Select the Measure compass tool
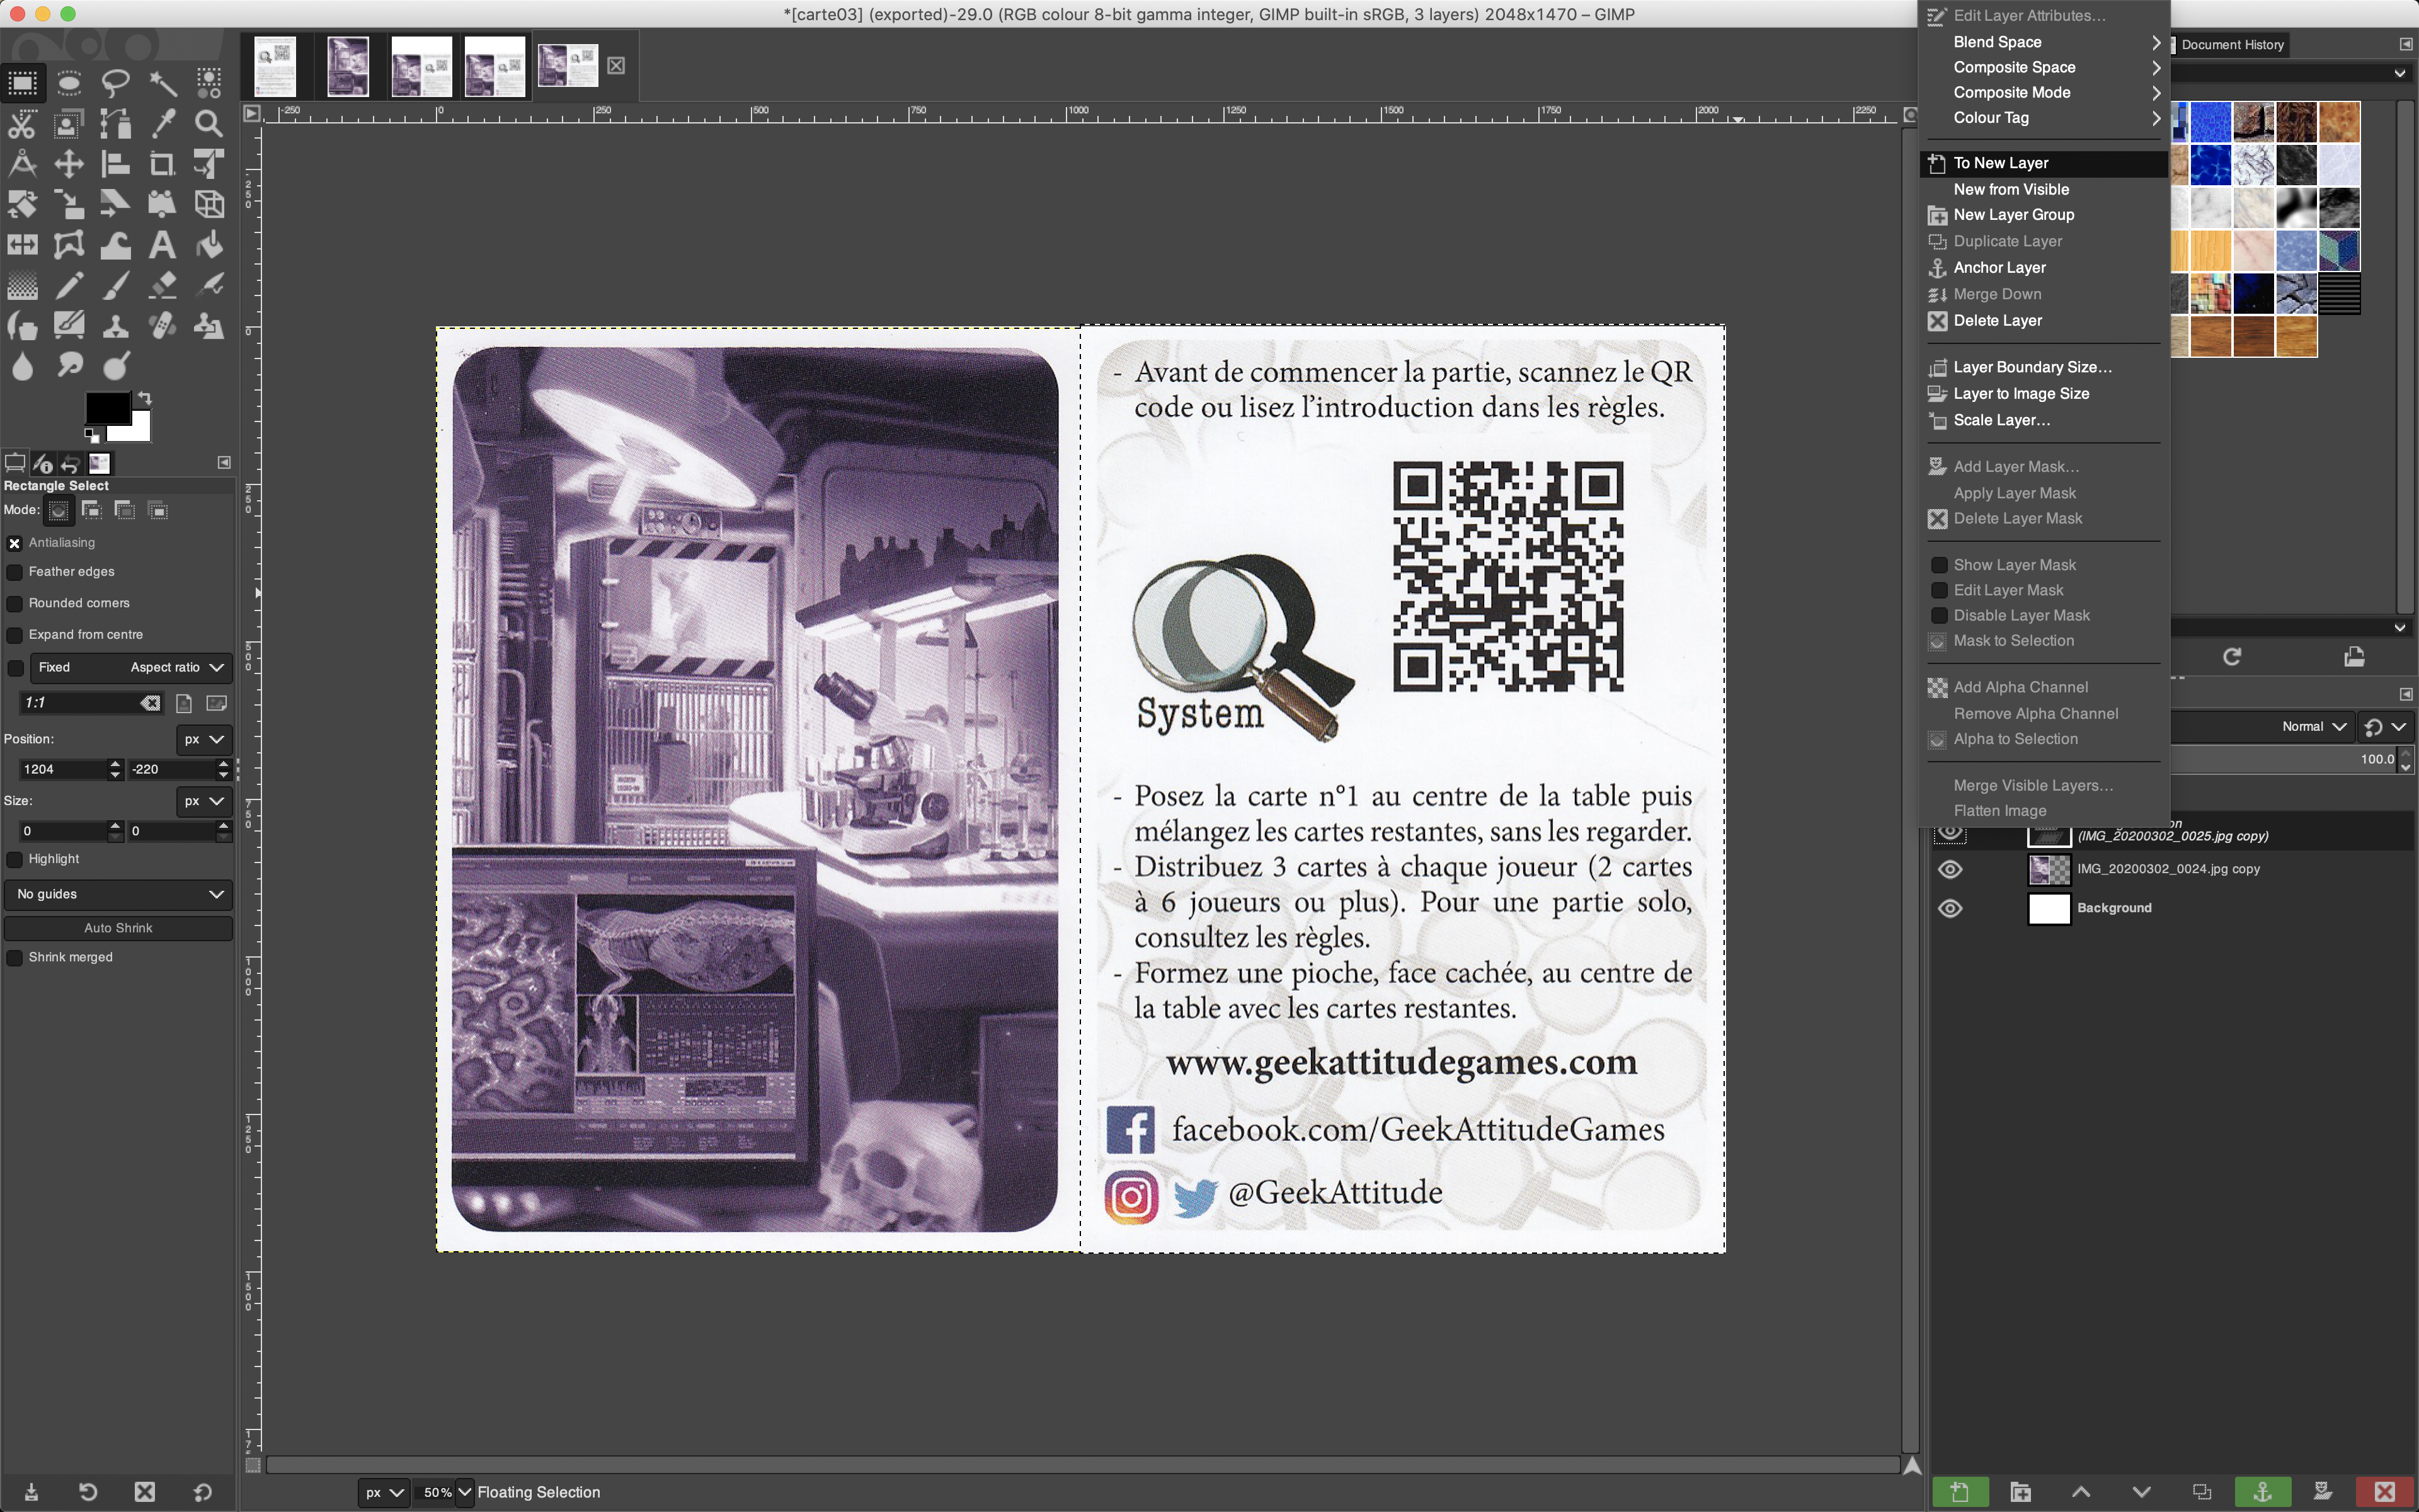2419x1512 pixels. click(x=22, y=164)
